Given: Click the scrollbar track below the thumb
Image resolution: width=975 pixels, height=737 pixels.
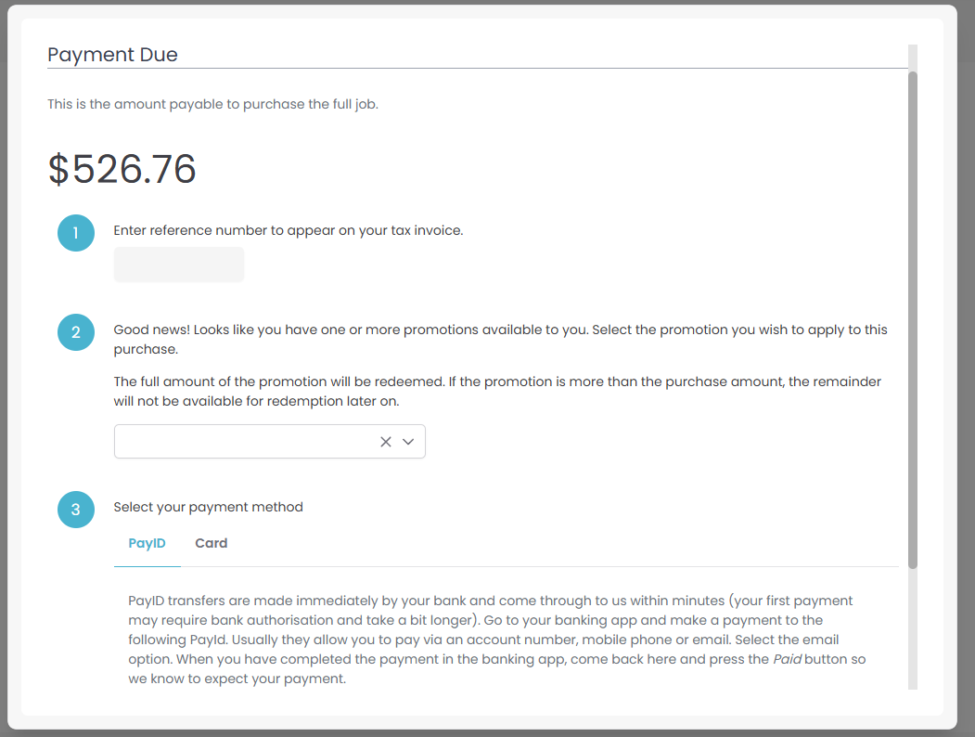Looking at the screenshot, I should pos(913,629).
